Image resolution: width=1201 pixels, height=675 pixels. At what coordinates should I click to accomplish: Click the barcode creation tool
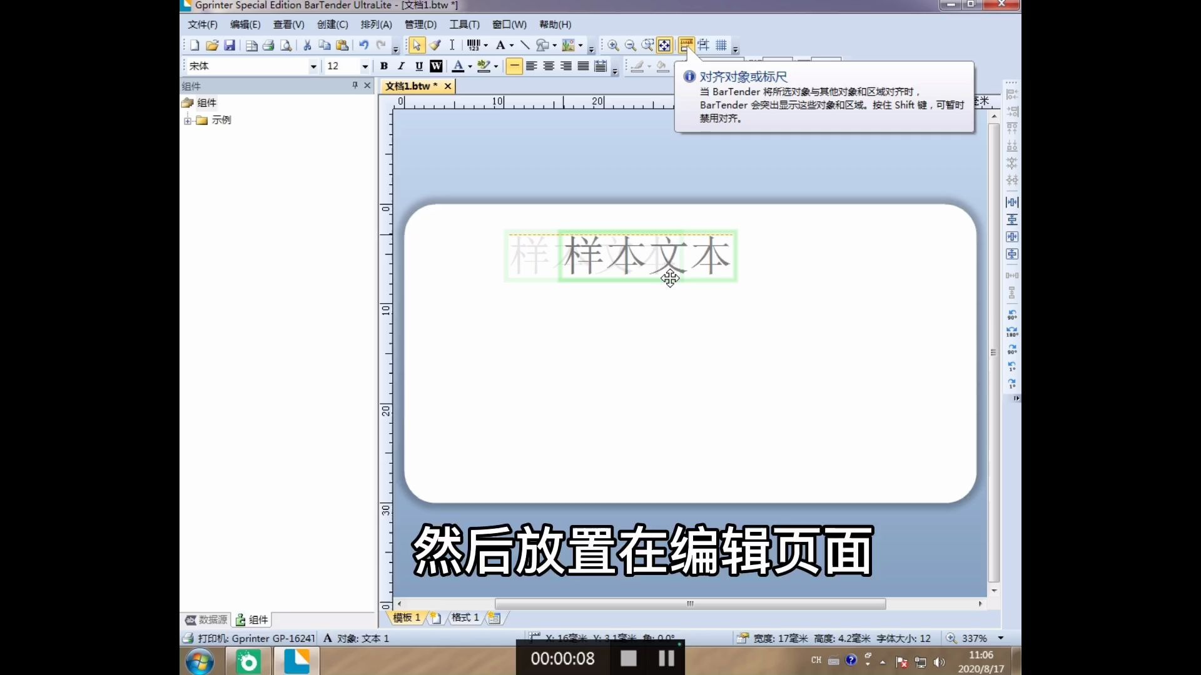474,45
